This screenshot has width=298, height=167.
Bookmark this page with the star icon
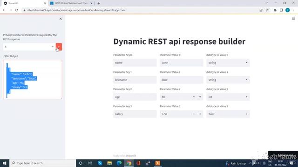point(267,10)
